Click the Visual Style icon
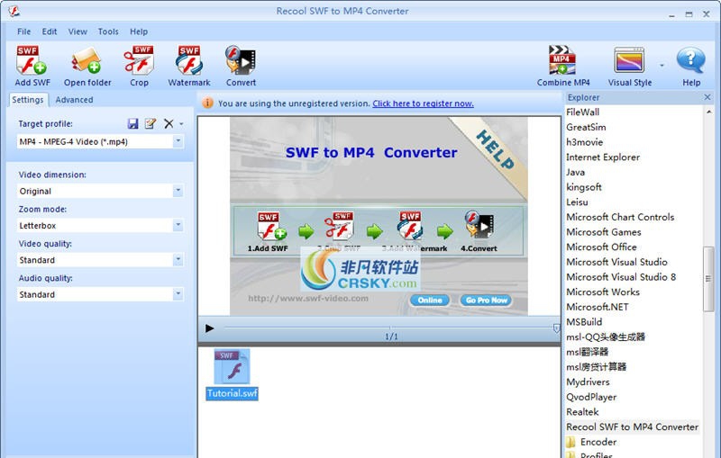The height and width of the screenshot is (458, 721). (x=629, y=60)
